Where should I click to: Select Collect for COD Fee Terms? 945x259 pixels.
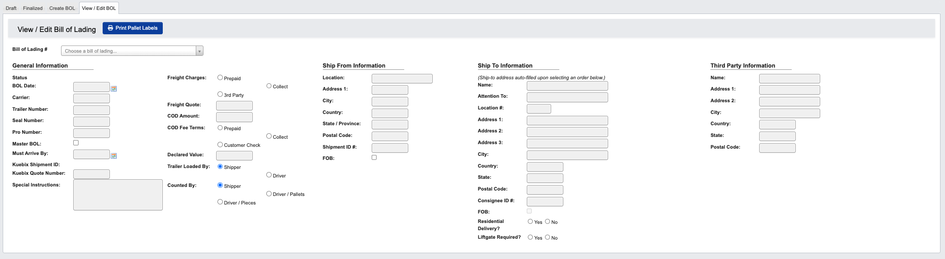point(269,136)
